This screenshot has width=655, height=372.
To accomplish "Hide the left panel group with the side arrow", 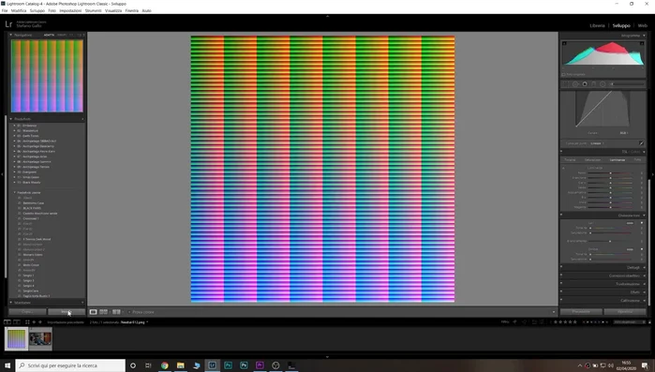I will (x=2, y=174).
